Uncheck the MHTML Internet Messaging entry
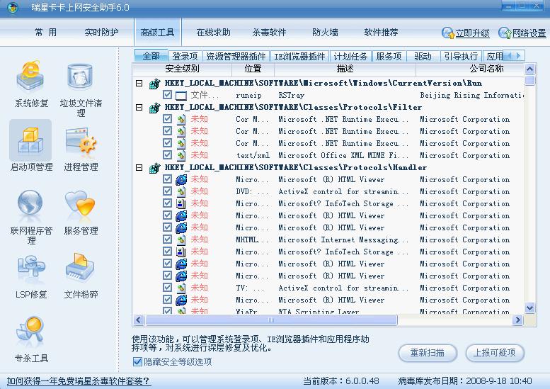Screen dimensions: 550x389 167,239
